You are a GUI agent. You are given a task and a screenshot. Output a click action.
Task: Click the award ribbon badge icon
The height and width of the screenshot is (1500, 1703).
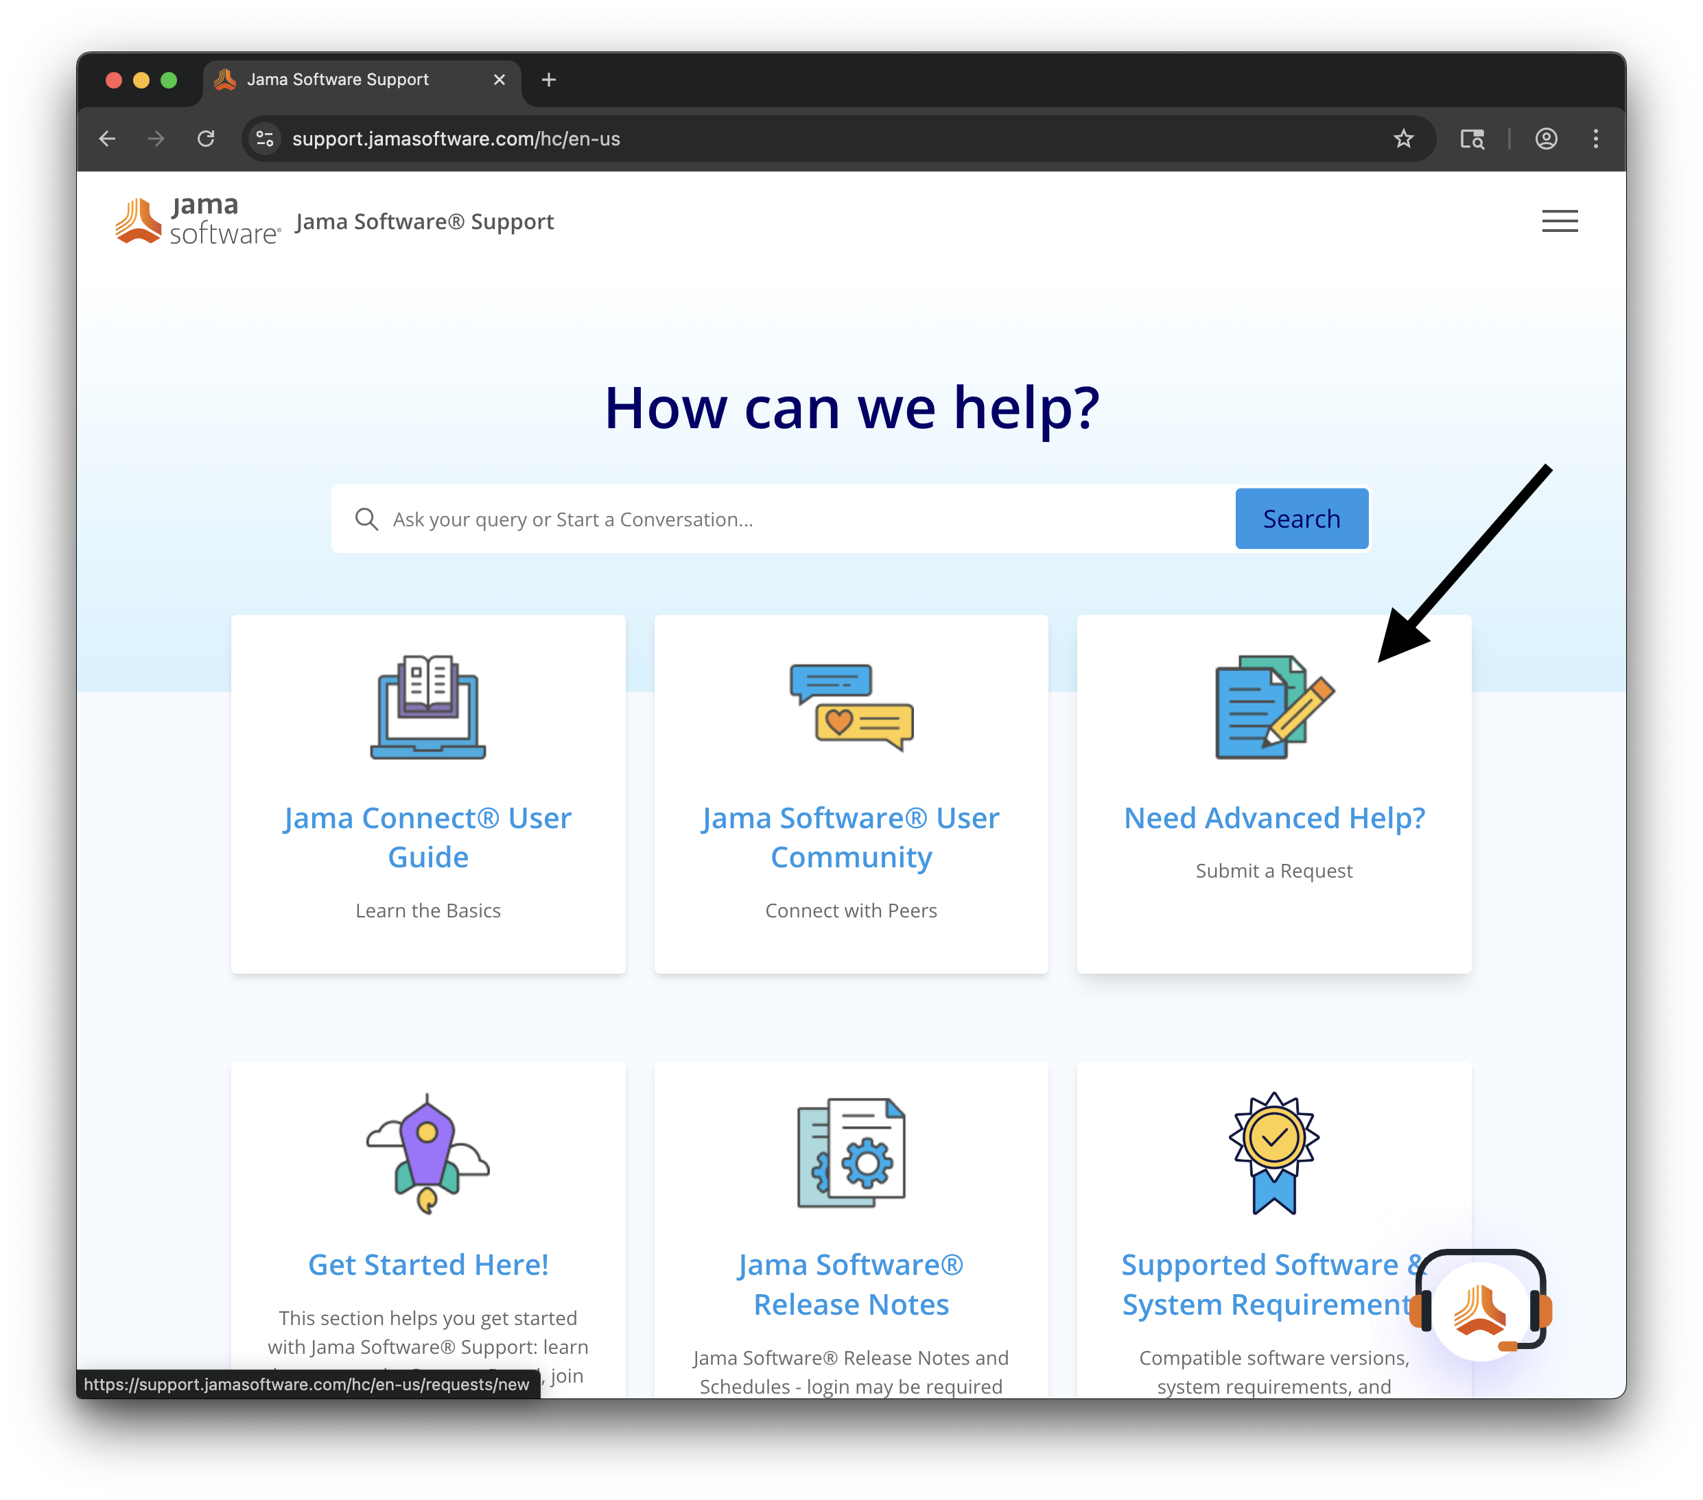(1274, 1153)
